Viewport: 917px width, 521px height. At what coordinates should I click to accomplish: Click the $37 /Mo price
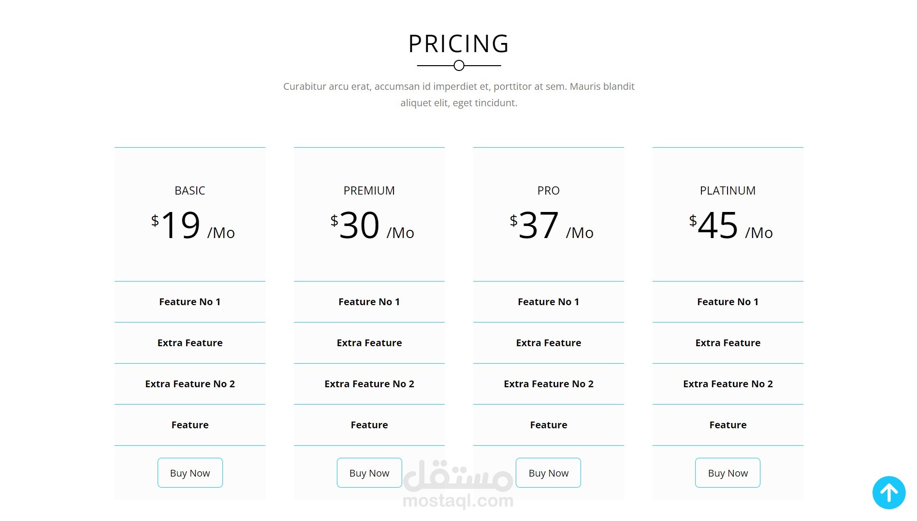[551, 225]
